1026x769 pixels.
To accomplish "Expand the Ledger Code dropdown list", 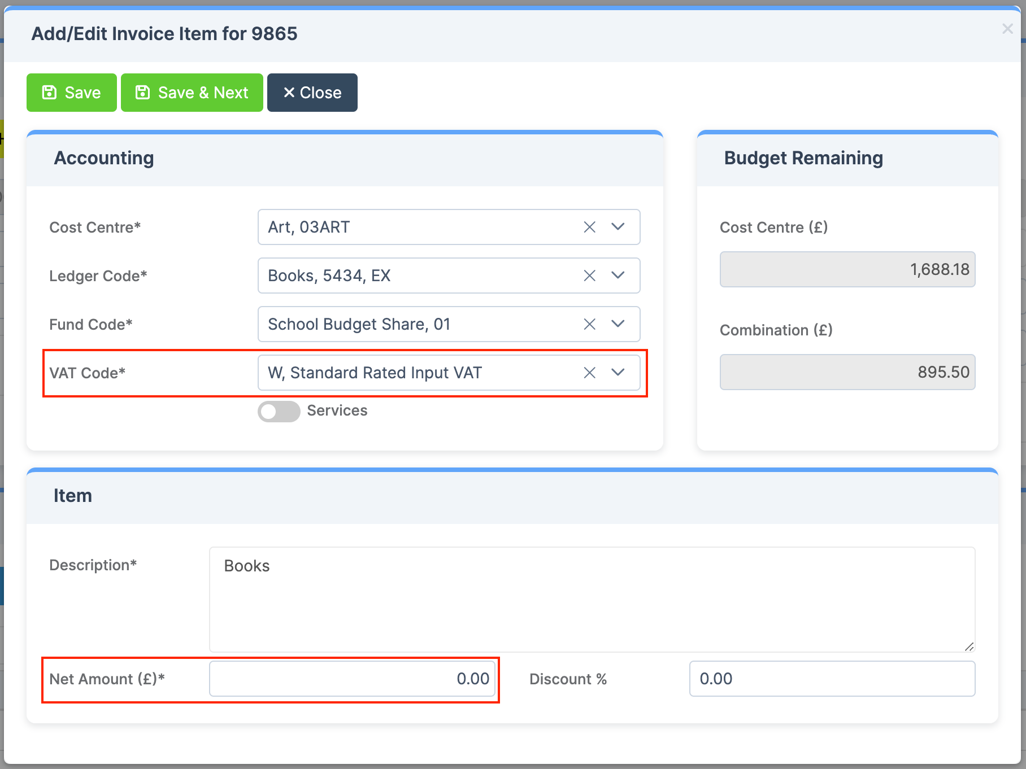I will [x=618, y=276].
